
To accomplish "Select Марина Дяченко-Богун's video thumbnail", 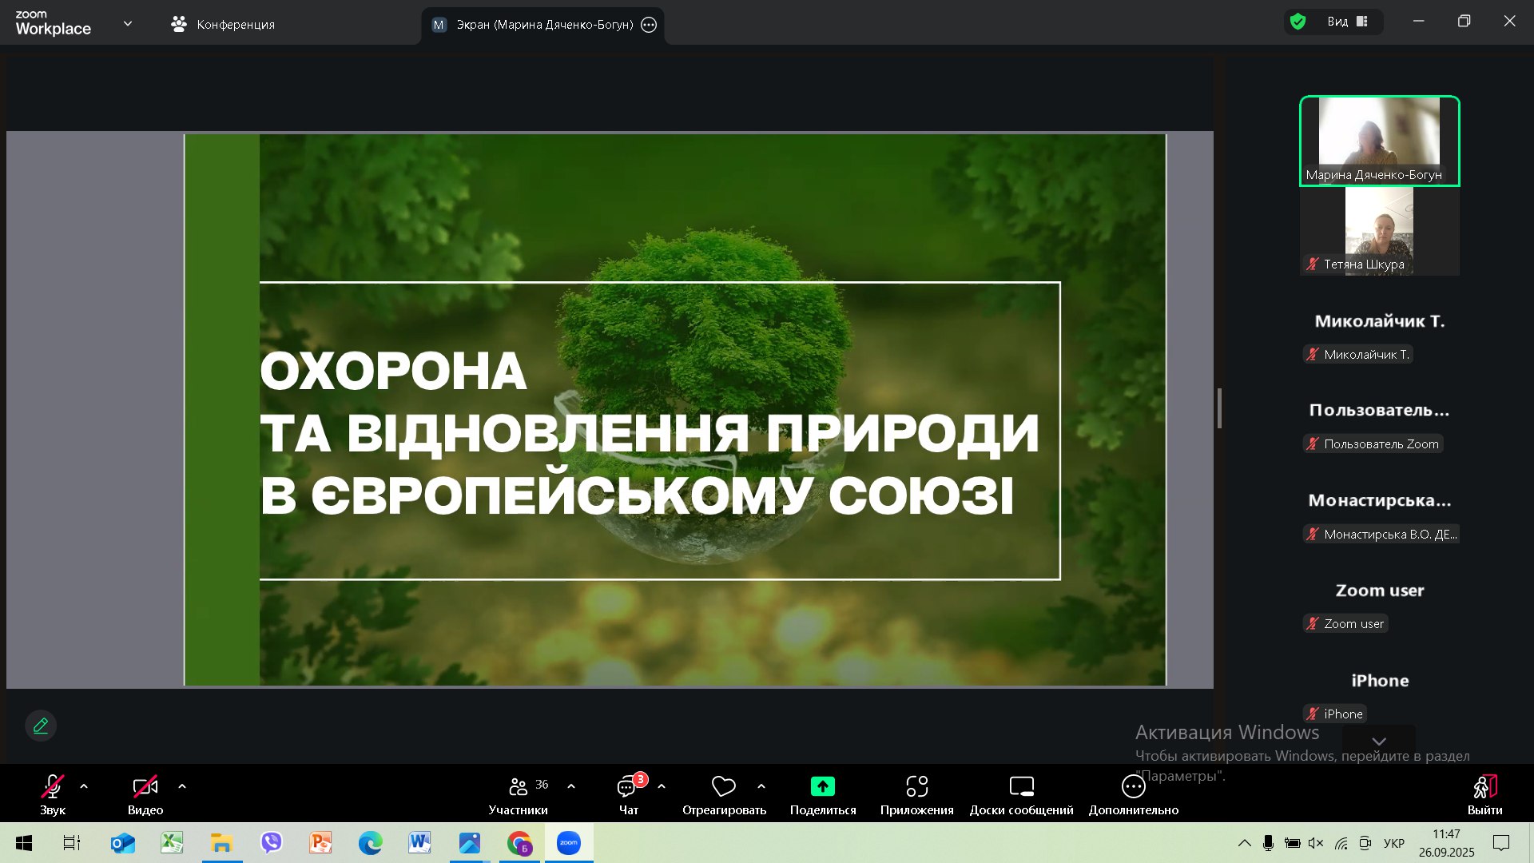I will [1379, 140].
